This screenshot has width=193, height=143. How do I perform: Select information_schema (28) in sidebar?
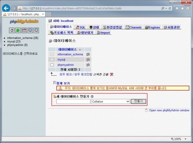pyautogui.click(x=23, y=38)
